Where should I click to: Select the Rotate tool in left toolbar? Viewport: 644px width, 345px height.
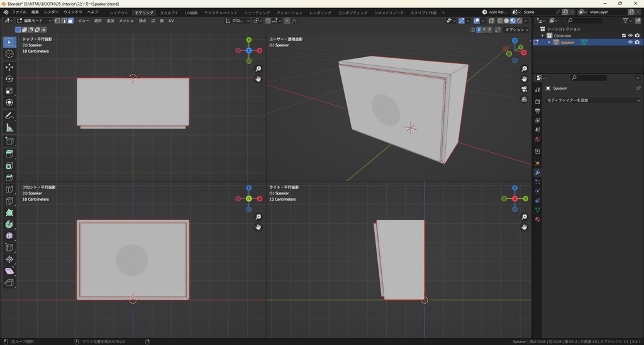click(x=9, y=79)
